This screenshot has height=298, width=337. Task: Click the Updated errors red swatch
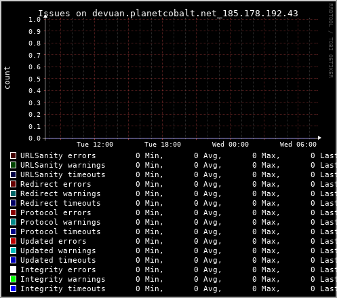(x=13, y=241)
